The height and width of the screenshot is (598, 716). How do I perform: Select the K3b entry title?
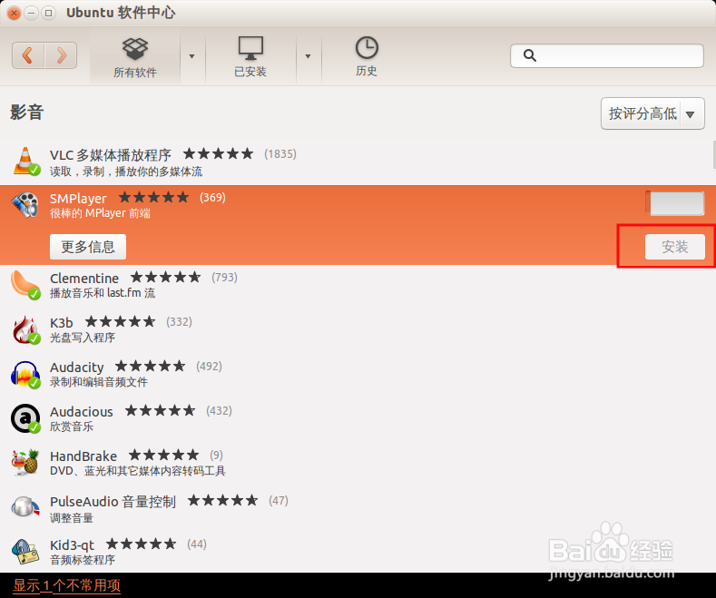tap(61, 322)
